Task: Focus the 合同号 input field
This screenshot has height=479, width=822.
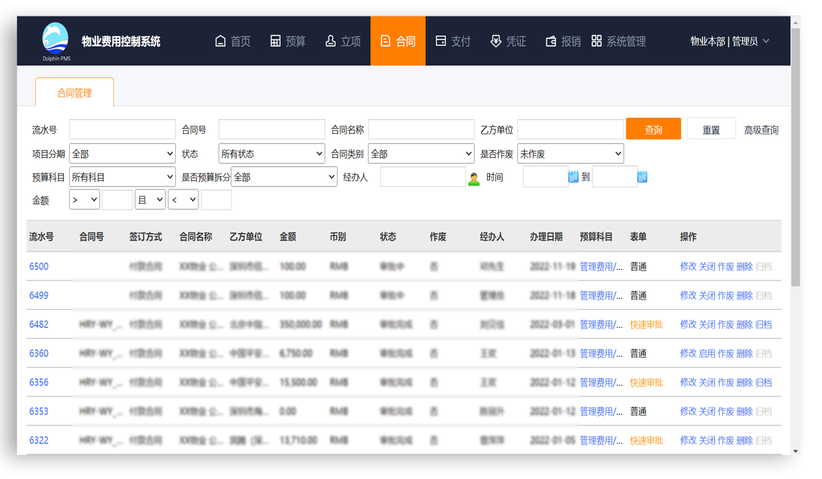Action: [x=272, y=130]
